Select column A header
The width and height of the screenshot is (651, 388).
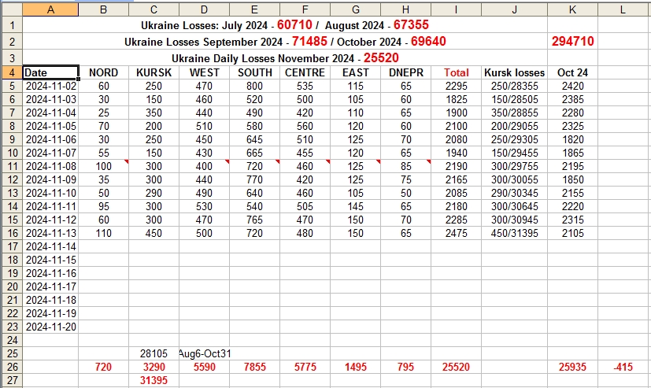(50, 10)
